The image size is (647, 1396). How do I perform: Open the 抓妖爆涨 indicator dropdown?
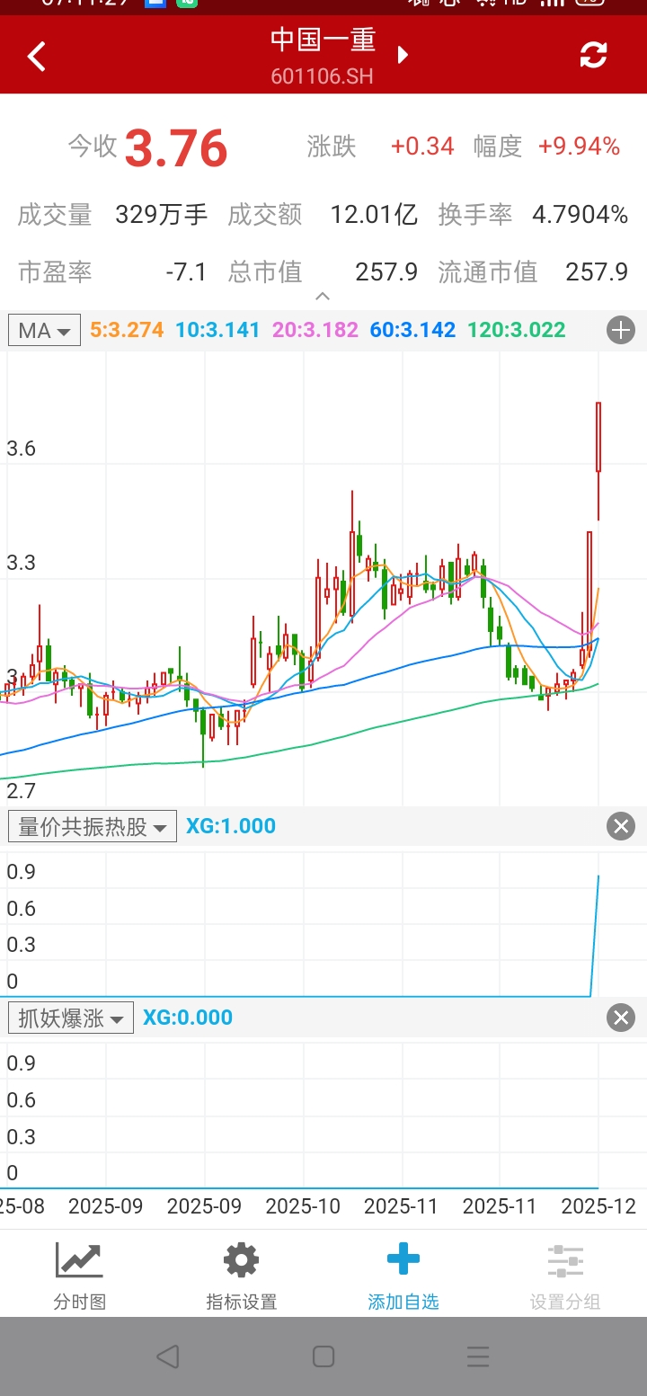pos(71,1018)
